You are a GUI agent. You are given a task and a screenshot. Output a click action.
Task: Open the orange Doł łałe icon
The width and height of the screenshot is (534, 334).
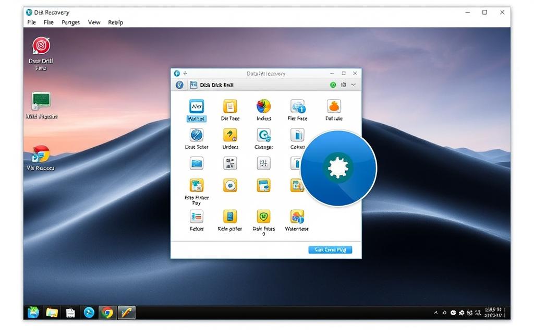334,110
